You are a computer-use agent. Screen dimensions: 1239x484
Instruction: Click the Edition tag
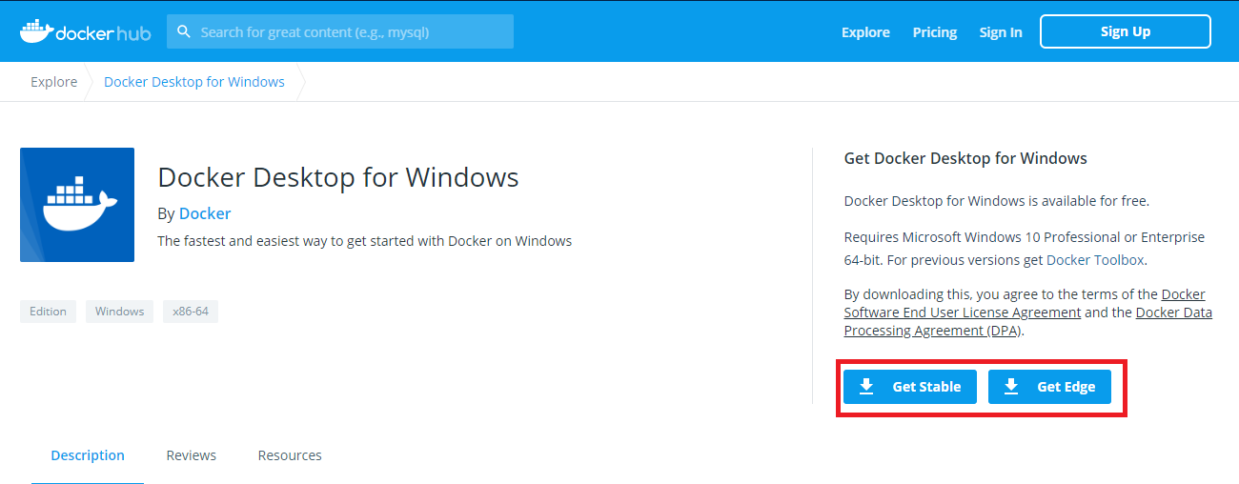tap(48, 312)
